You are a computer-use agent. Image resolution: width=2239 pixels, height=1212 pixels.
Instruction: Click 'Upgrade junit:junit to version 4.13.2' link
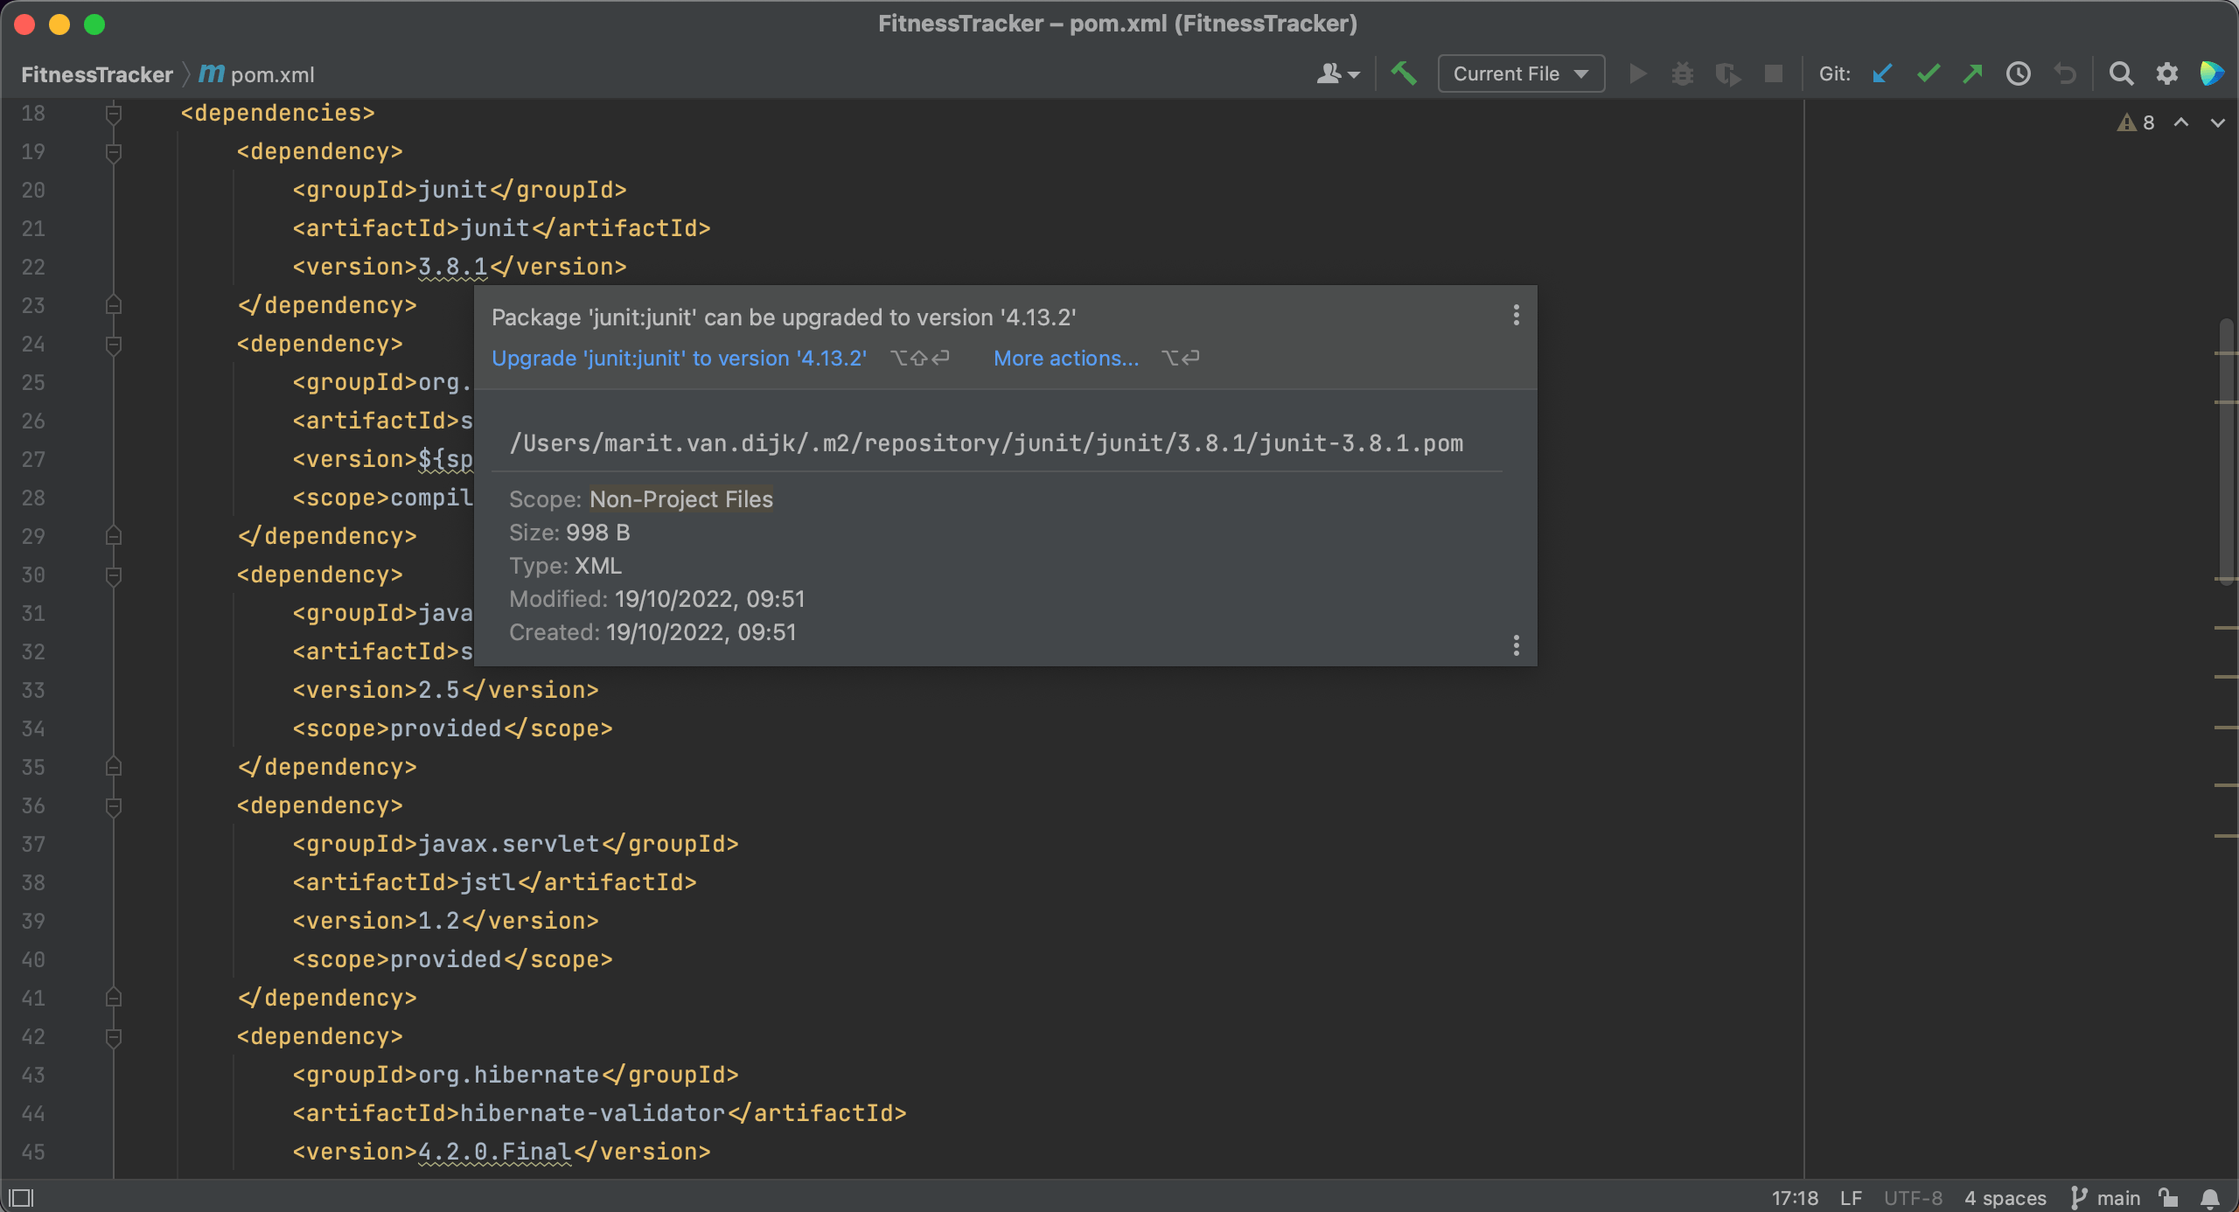pos(678,357)
